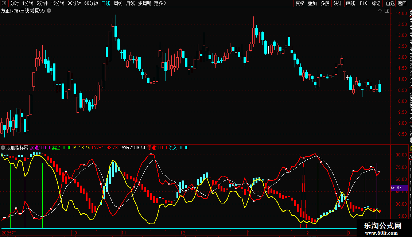Screen dimensions: 412x237
Task: Click the diamond marker icon above chart
Action: coord(380,11)
